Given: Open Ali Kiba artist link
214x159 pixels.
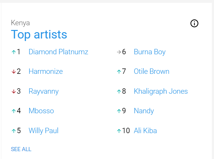Looking at the screenshot, I should tap(145, 131).
